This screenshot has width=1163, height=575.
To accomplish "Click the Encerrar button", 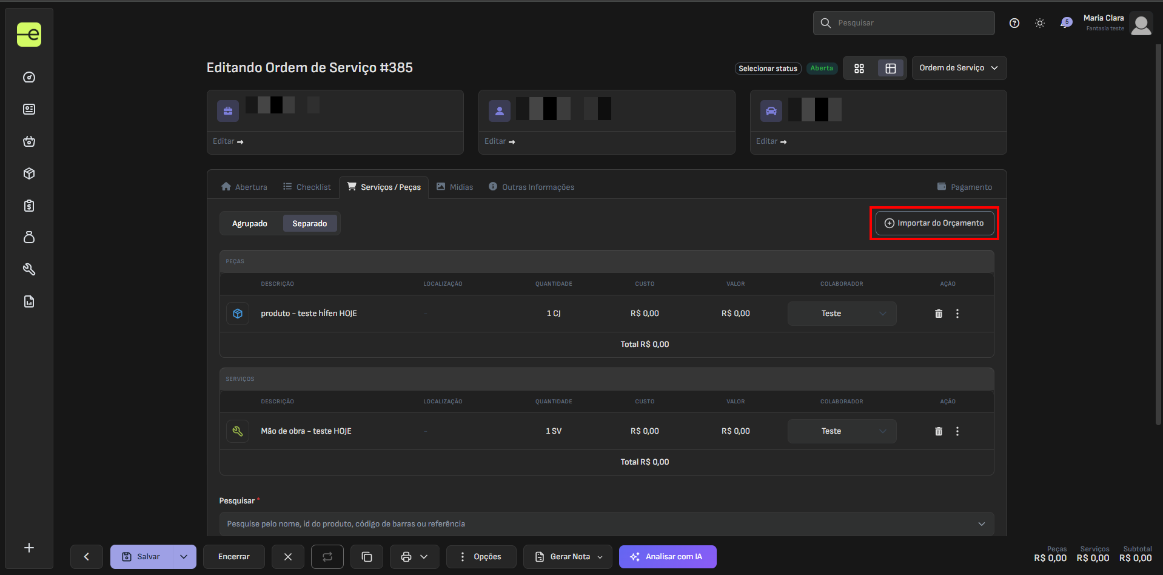I will 233,557.
